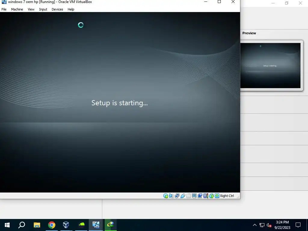The height and width of the screenshot is (231, 308).
Task: Click the shared folders status icon
Action: point(188,196)
